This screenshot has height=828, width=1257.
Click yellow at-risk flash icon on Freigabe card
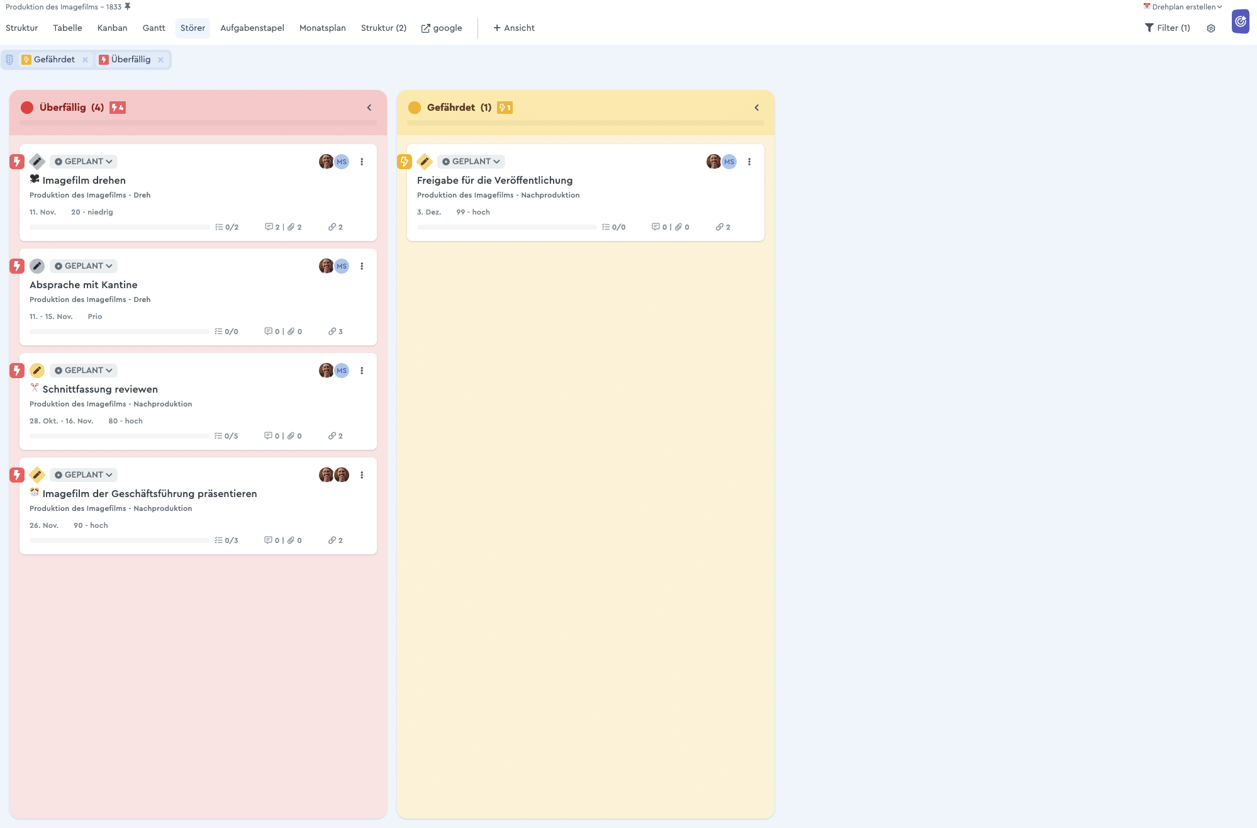point(405,162)
